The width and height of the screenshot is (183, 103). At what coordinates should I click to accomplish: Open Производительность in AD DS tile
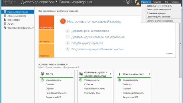56,93
